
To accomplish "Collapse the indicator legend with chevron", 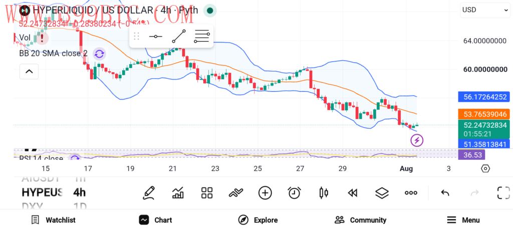I will point(29,71).
